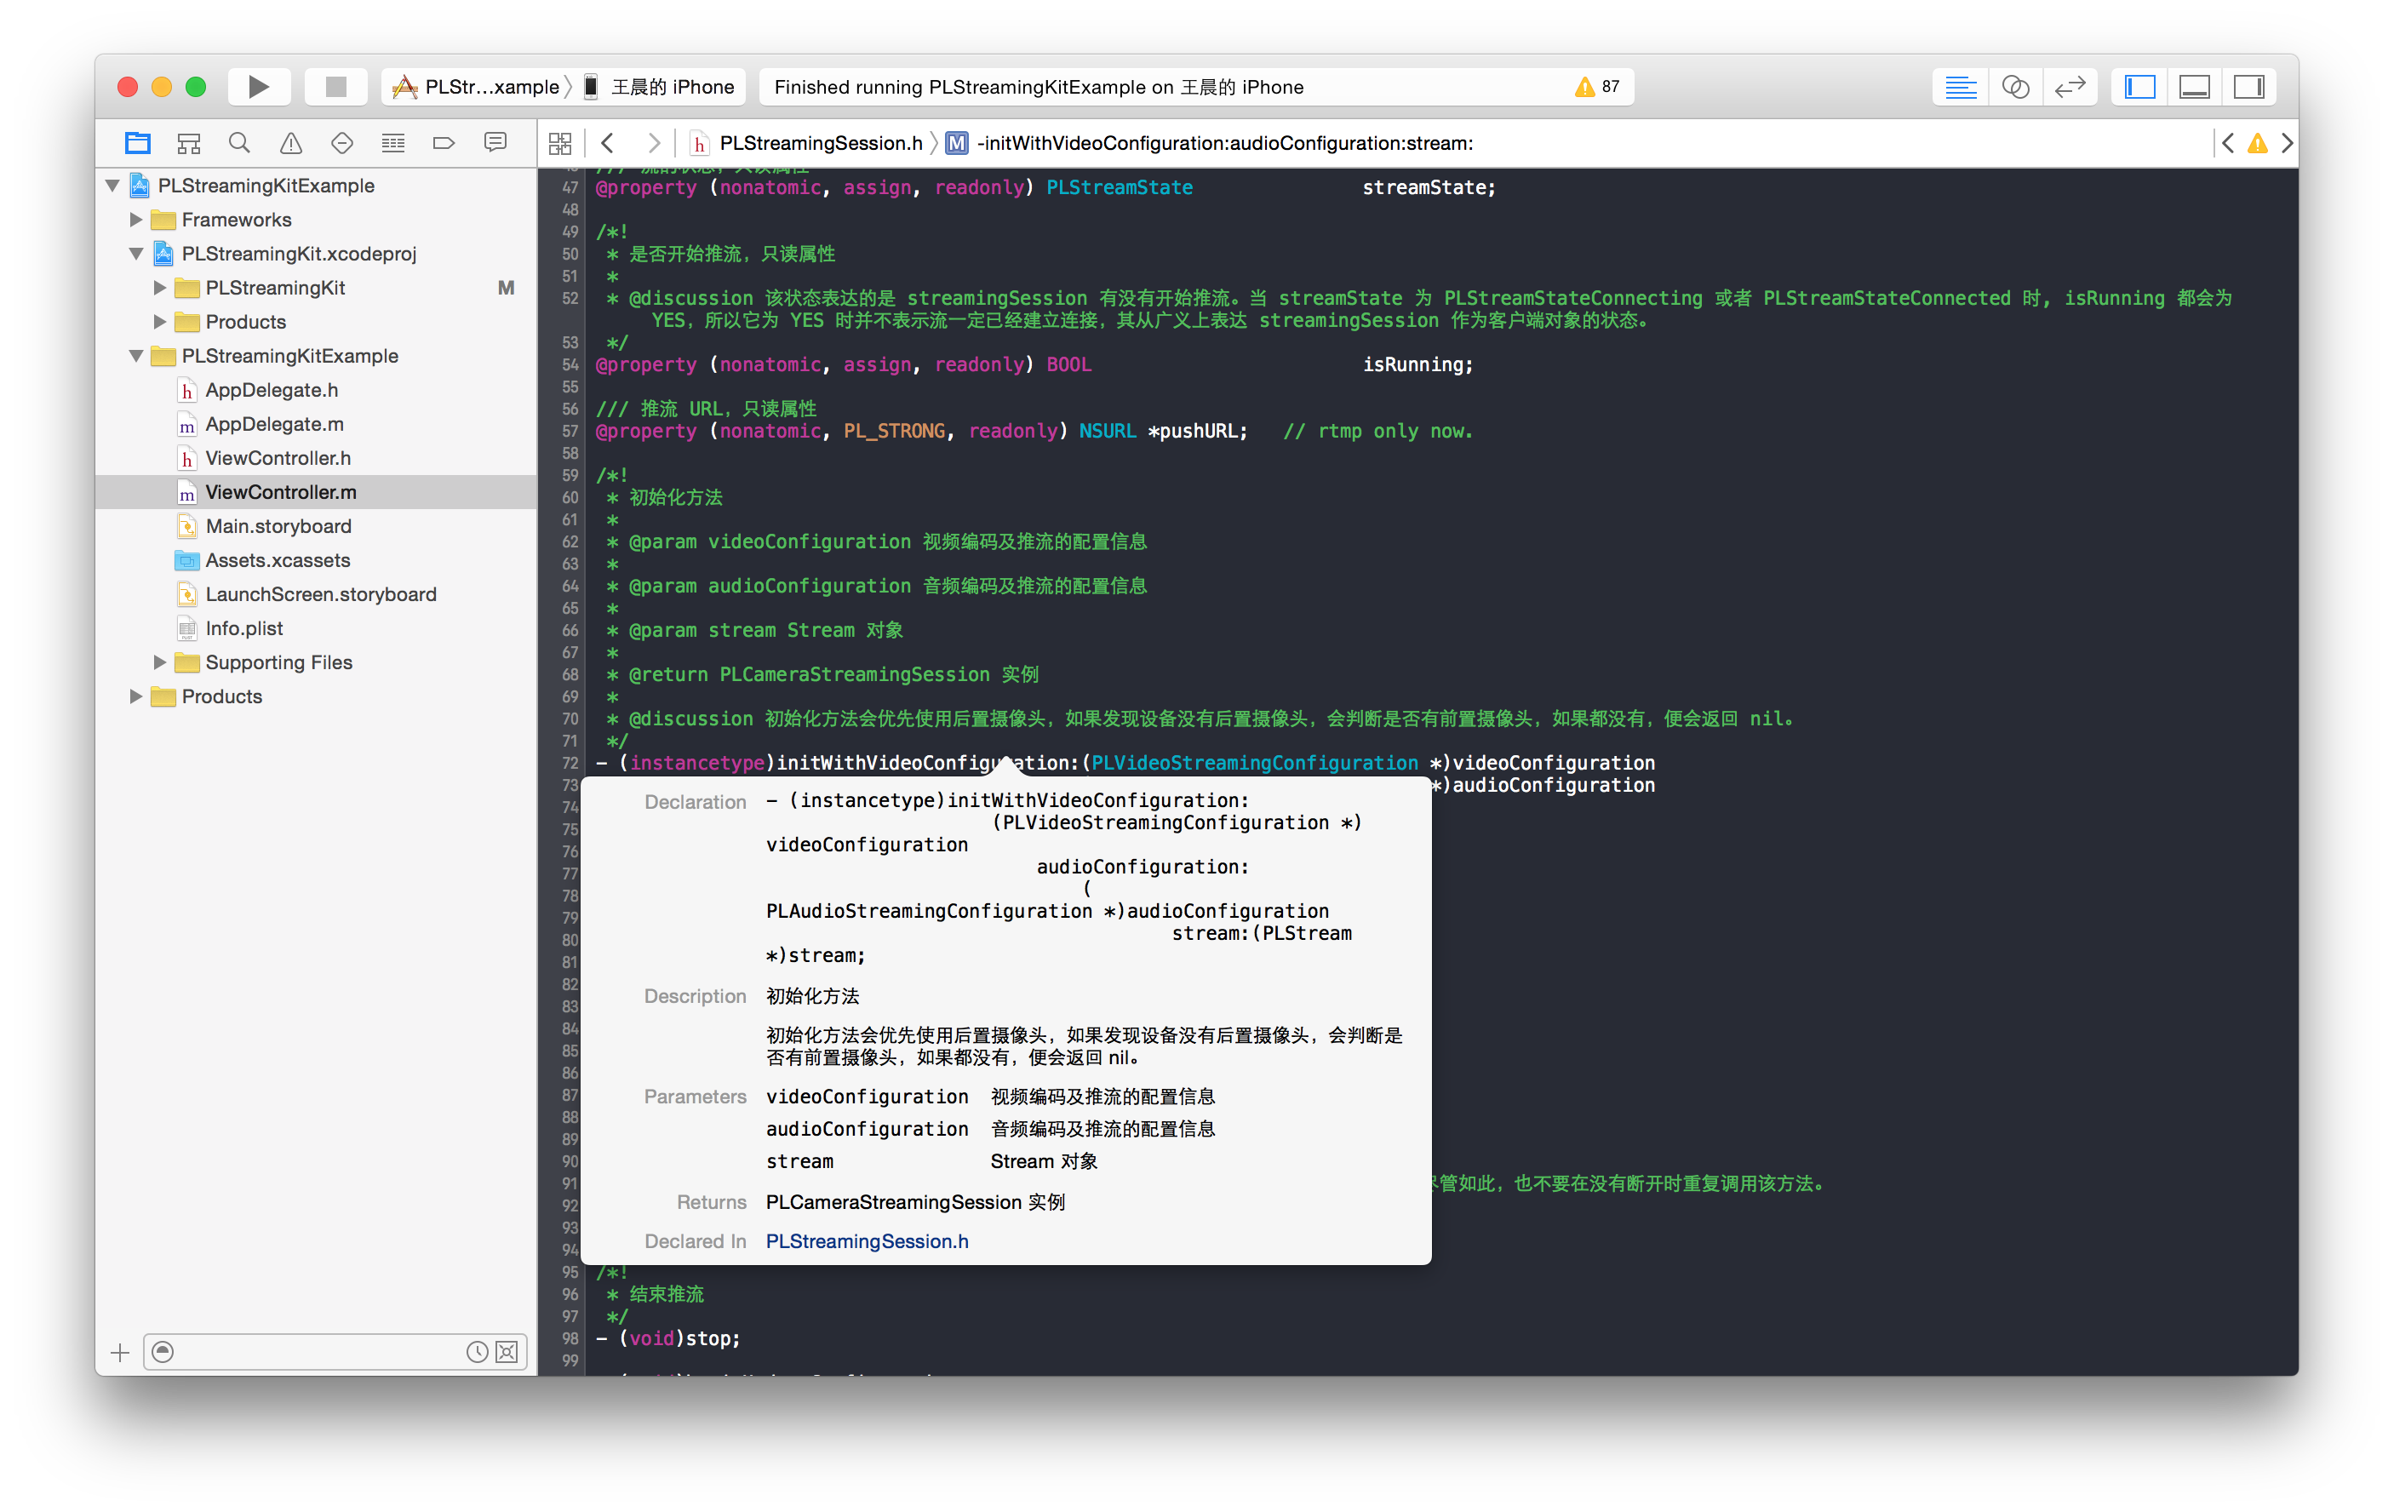This screenshot has height=1512, width=2394.
Task: Toggle the Debug area visibility
Action: click(2193, 88)
